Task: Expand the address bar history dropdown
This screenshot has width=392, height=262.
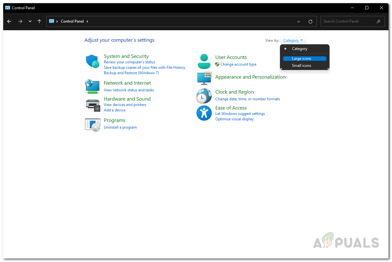Action: pos(299,21)
